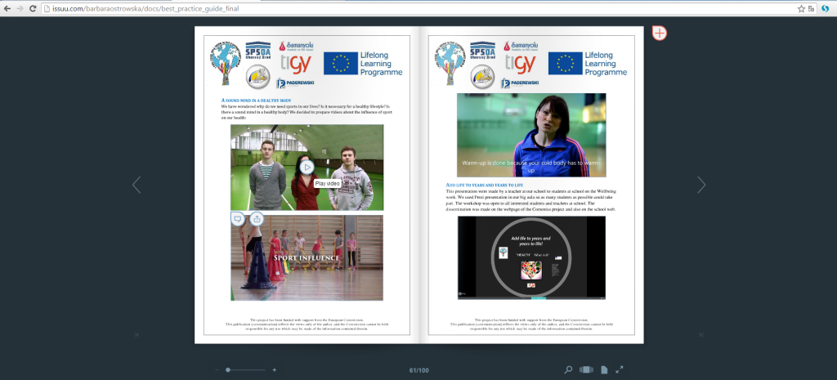Open the blue extension icon at the toolbar end
This screenshot has height=380, width=837.
point(826,8)
